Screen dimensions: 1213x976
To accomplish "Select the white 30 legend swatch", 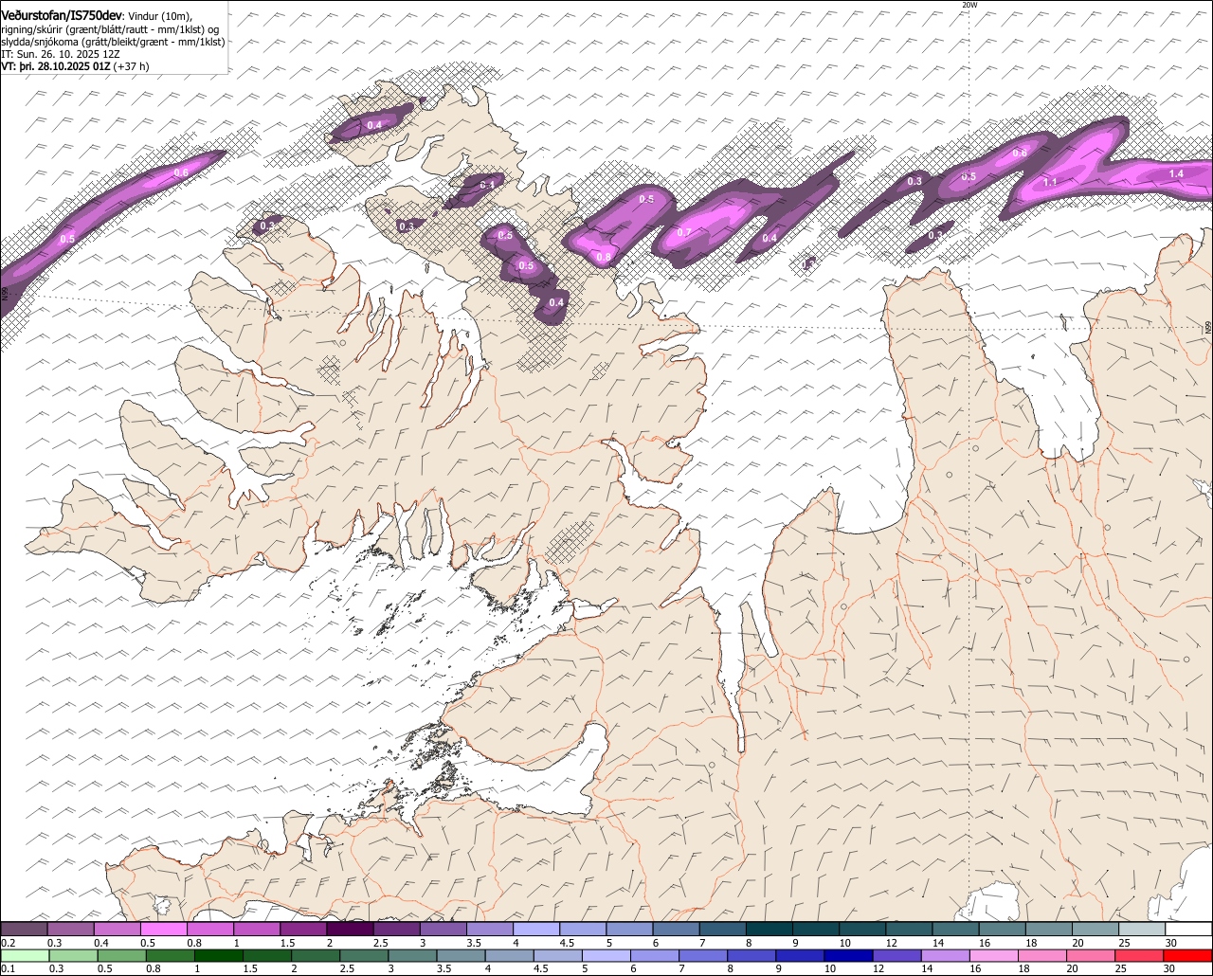I will coord(1187,929).
